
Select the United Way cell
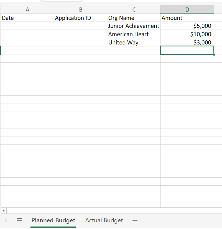tap(134, 42)
